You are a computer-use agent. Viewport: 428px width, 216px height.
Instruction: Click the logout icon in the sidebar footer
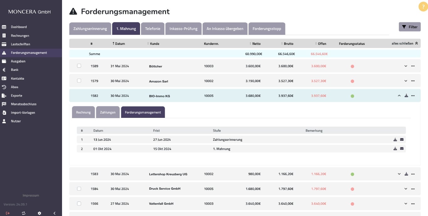[x=8, y=213]
